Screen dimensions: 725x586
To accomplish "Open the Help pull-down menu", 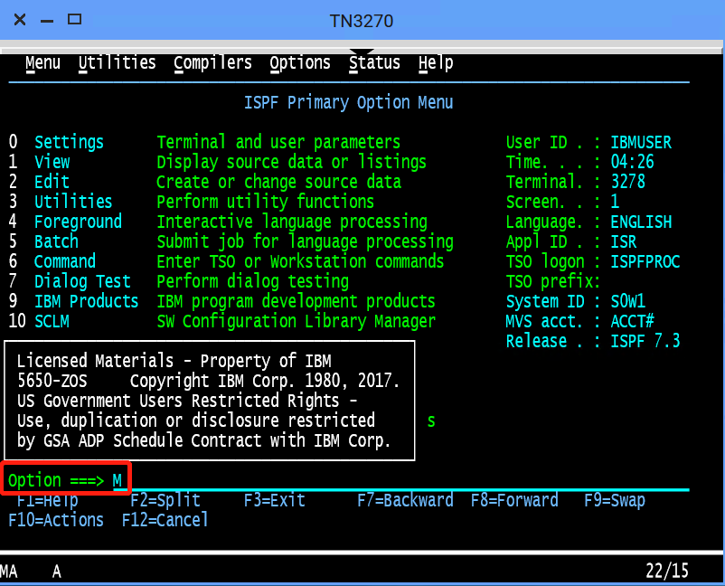I will (x=436, y=62).
